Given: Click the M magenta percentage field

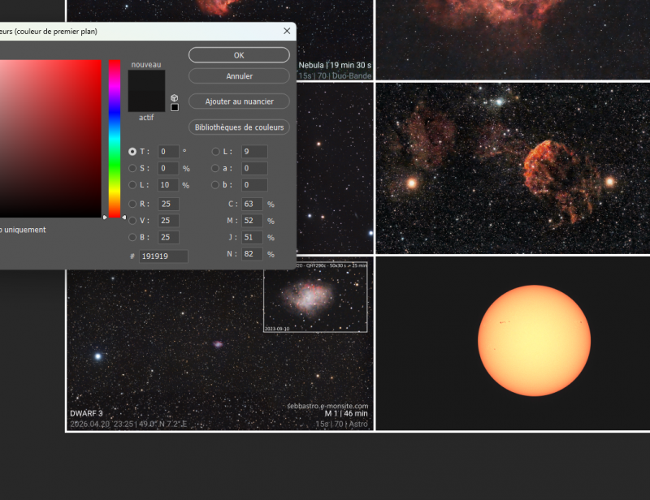Looking at the screenshot, I should tap(252, 221).
